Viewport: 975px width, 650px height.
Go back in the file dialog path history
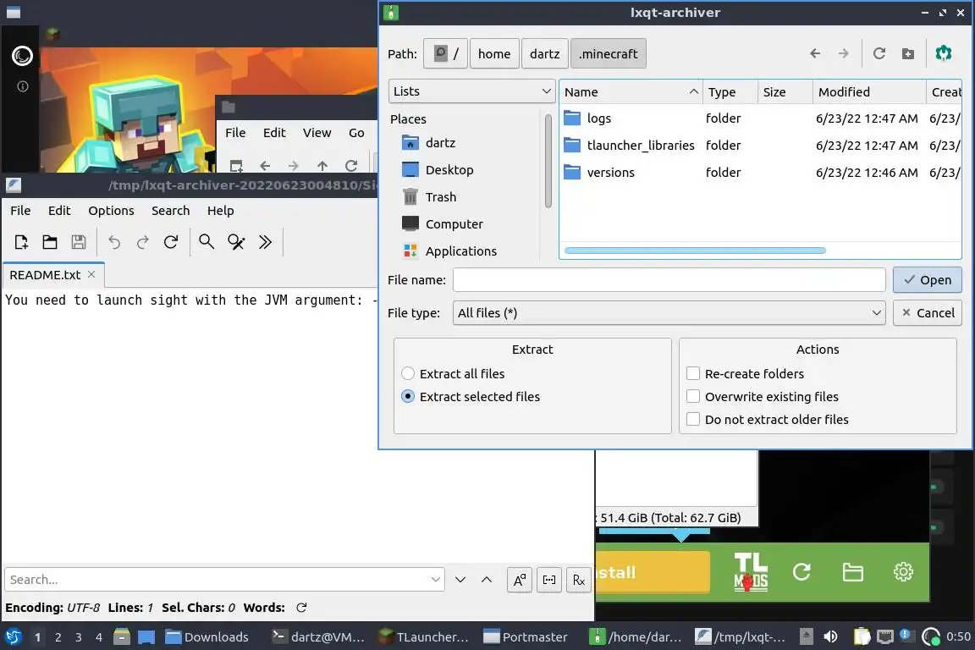pyautogui.click(x=815, y=53)
